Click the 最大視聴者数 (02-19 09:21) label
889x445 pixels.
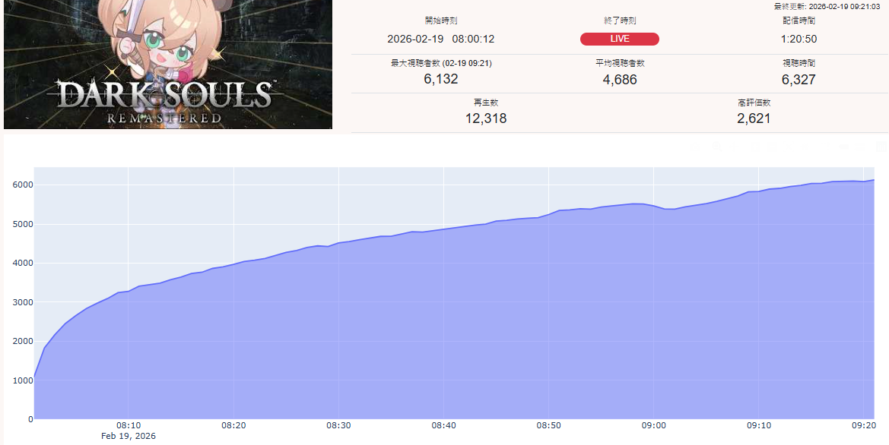441,64
